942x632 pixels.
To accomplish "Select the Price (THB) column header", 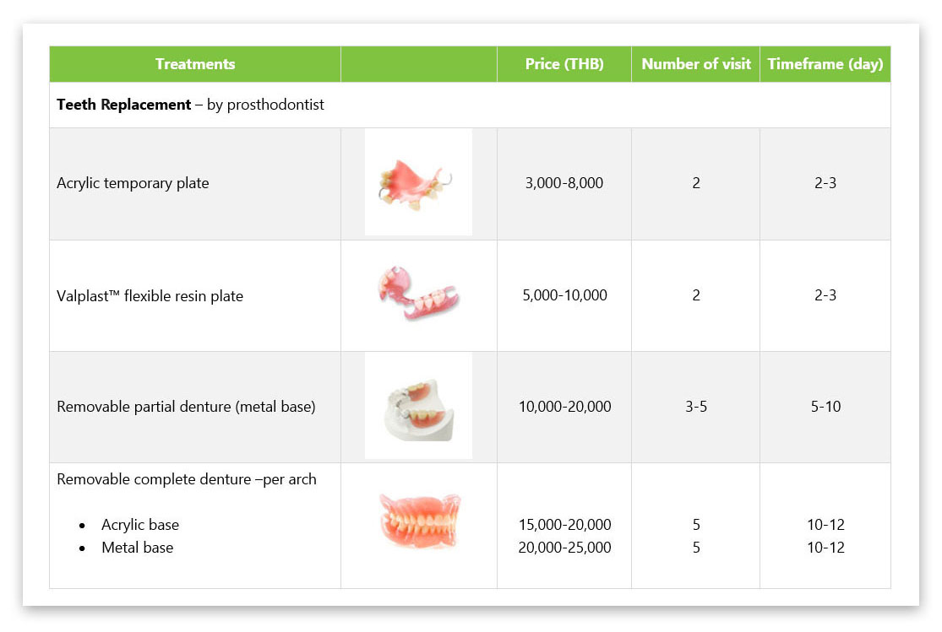I will click(564, 63).
